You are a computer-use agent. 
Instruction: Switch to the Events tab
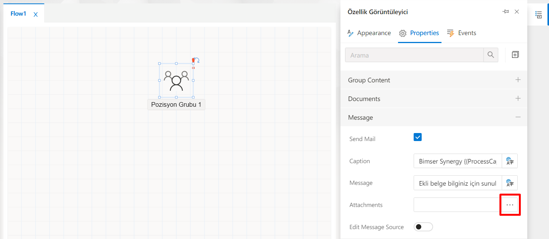pos(462,33)
